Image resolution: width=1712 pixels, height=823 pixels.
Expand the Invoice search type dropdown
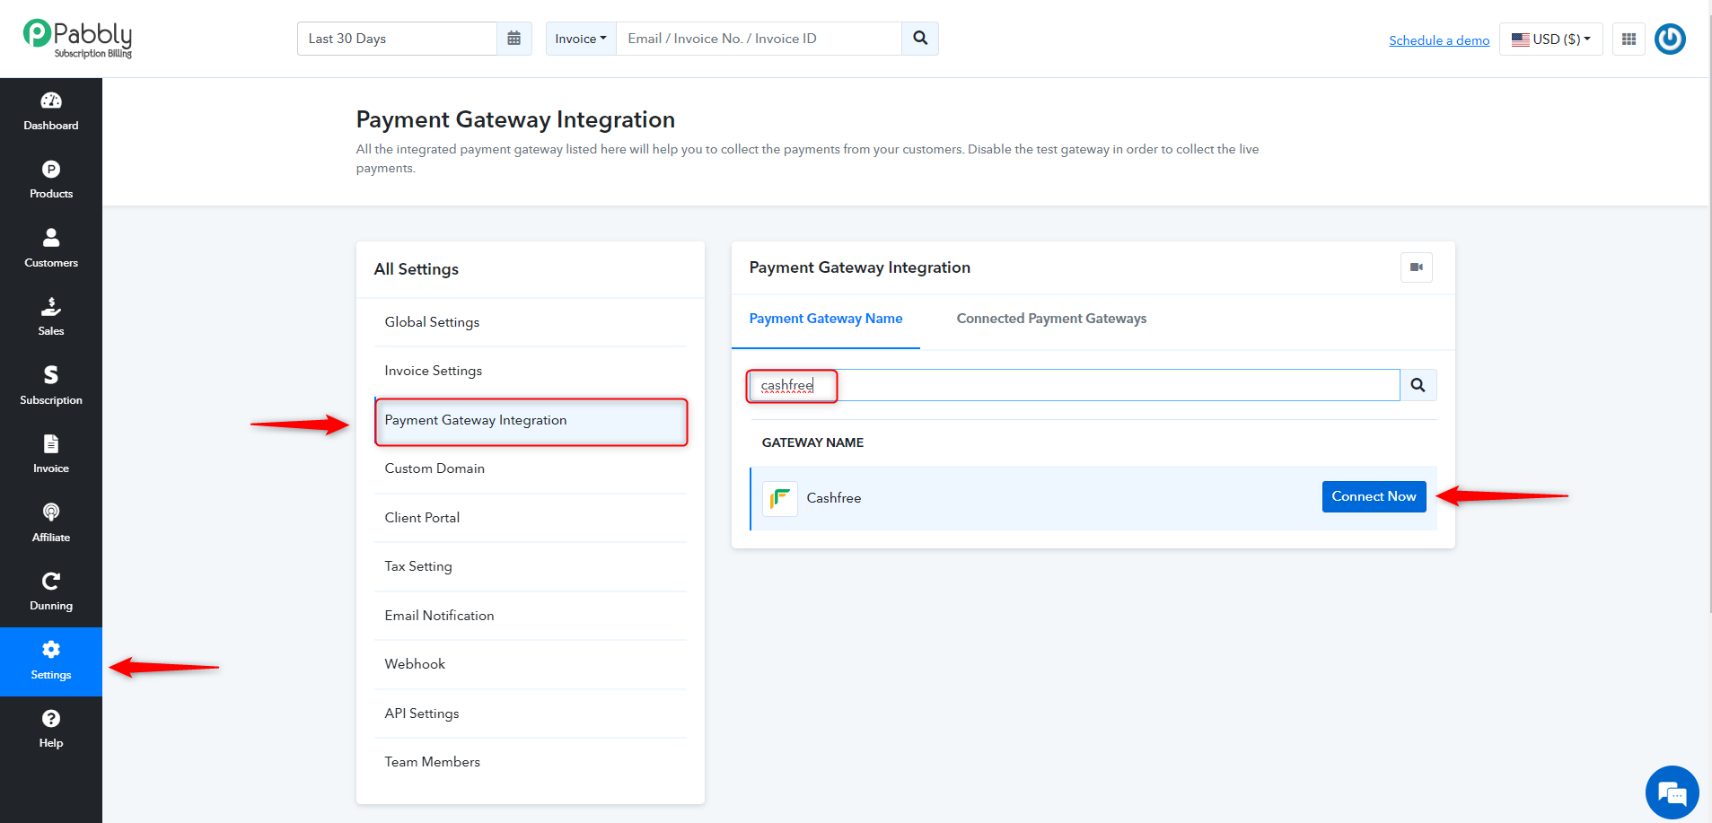pos(581,39)
